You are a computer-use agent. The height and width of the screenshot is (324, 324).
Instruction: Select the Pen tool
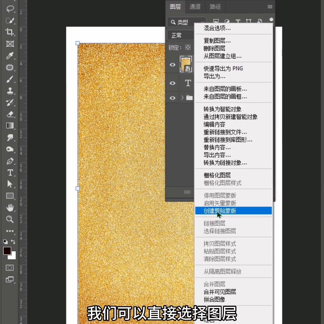point(10,161)
